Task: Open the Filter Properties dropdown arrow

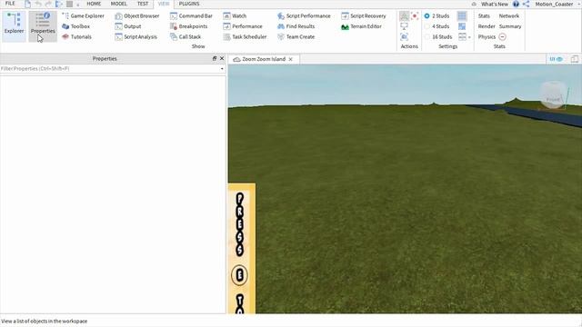Action: (x=222, y=69)
